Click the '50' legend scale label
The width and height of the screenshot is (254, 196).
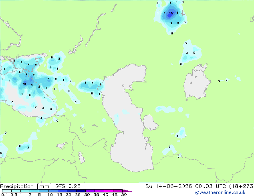click(124, 194)
